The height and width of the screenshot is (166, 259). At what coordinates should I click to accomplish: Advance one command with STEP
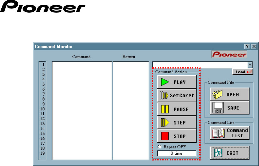tap(177, 123)
